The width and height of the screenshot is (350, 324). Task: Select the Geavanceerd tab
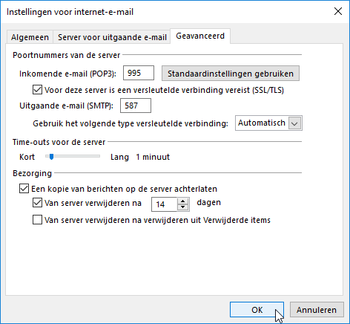(x=200, y=36)
